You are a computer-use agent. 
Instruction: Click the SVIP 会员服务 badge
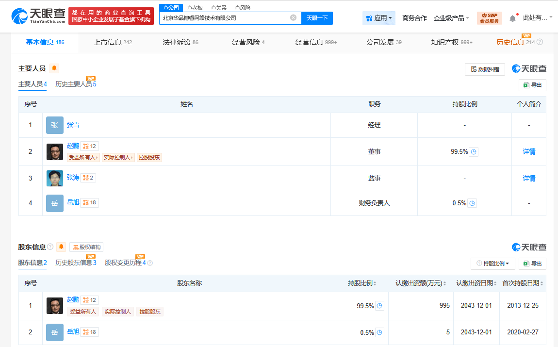coord(489,18)
